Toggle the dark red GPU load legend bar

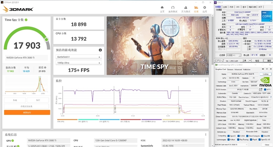(x=131, y=119)
